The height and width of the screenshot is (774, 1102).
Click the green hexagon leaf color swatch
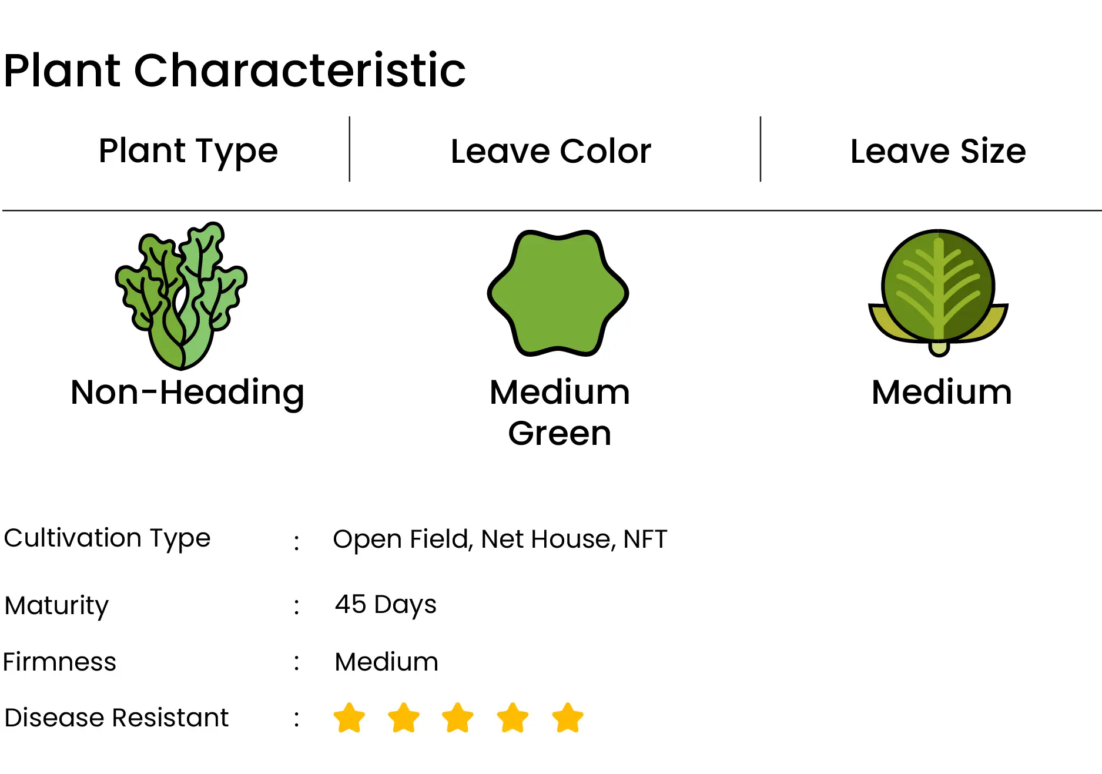click(558, 293)
